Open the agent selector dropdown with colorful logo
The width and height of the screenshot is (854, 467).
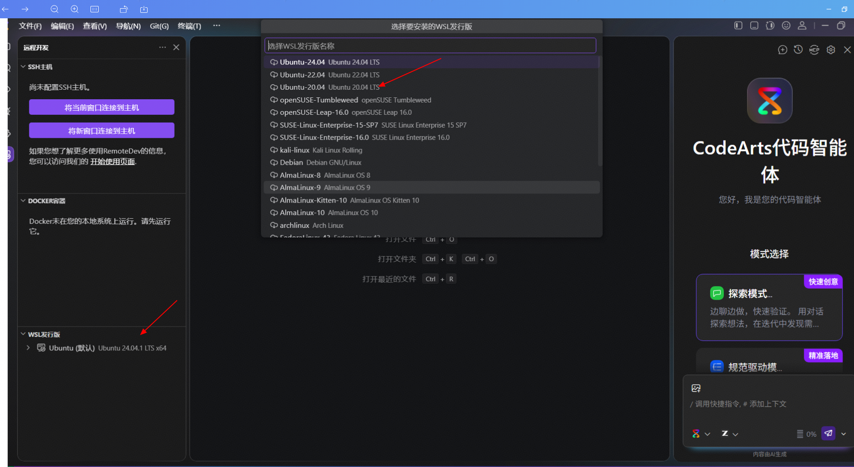[701, 434]
